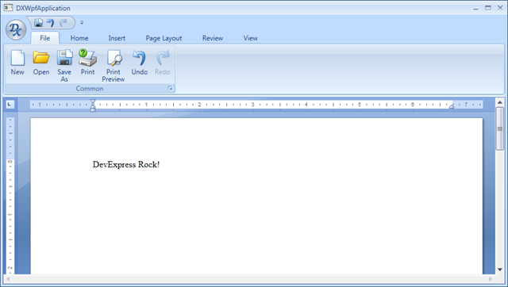Print the document using the printer icon
508x287 pixels.
tap(88, 63)
